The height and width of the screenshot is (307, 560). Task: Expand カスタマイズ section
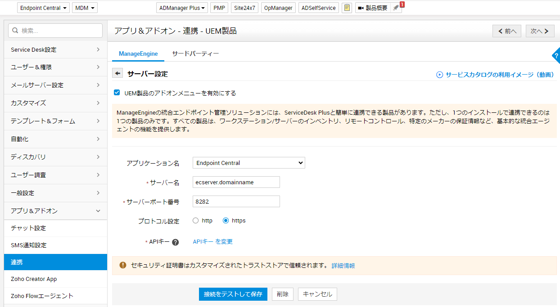click(55, 103)
